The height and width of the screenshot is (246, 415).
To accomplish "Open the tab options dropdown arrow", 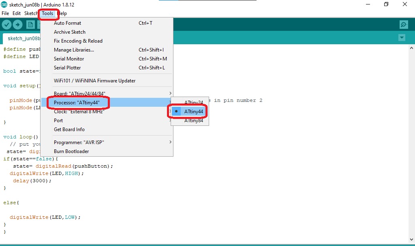I will [402, 38].
